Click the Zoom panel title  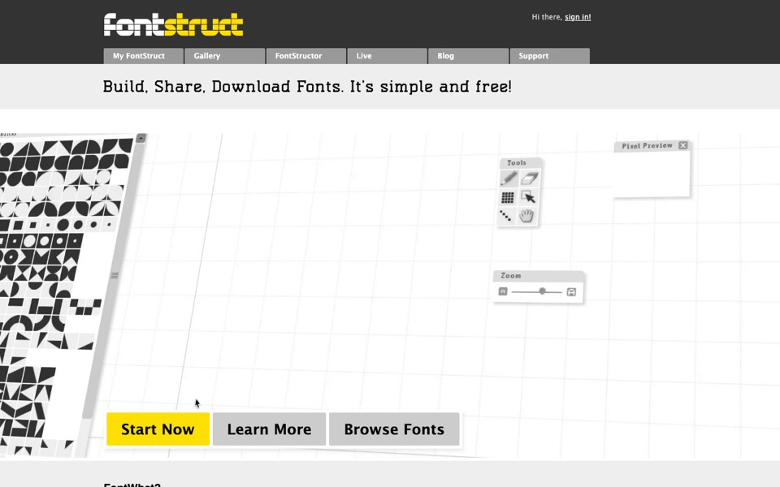pyautogui.click(x=511, y=275)
